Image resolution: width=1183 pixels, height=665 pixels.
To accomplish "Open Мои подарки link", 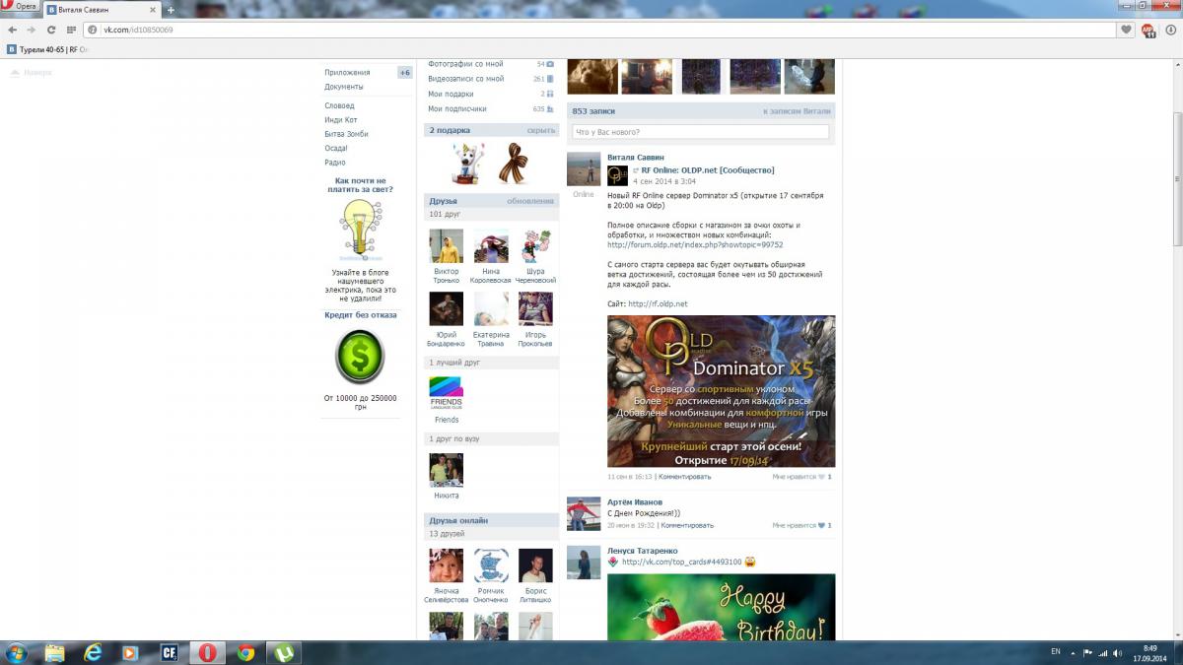I will click(451, 94).
